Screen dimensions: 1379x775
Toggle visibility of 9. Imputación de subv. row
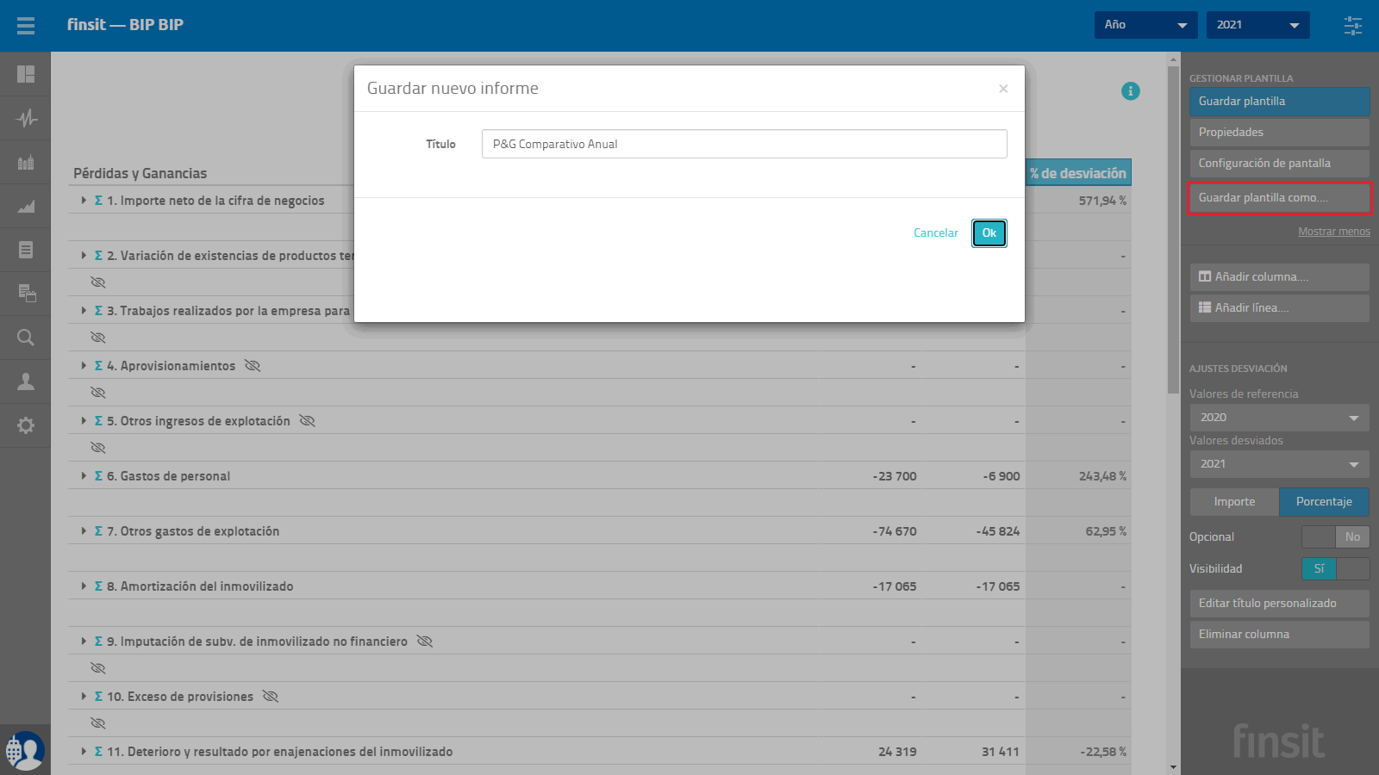click(425, 642)
